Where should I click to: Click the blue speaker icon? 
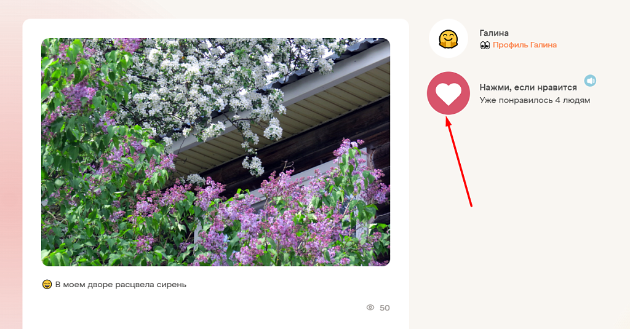pos(590,81)
